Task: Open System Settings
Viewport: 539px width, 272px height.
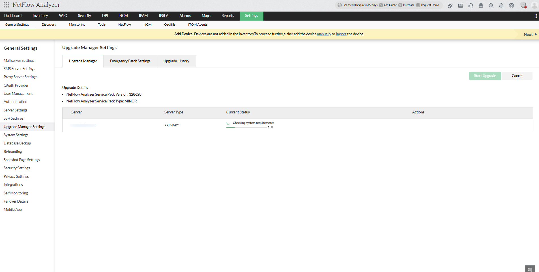Action: [x=16, y=135]
